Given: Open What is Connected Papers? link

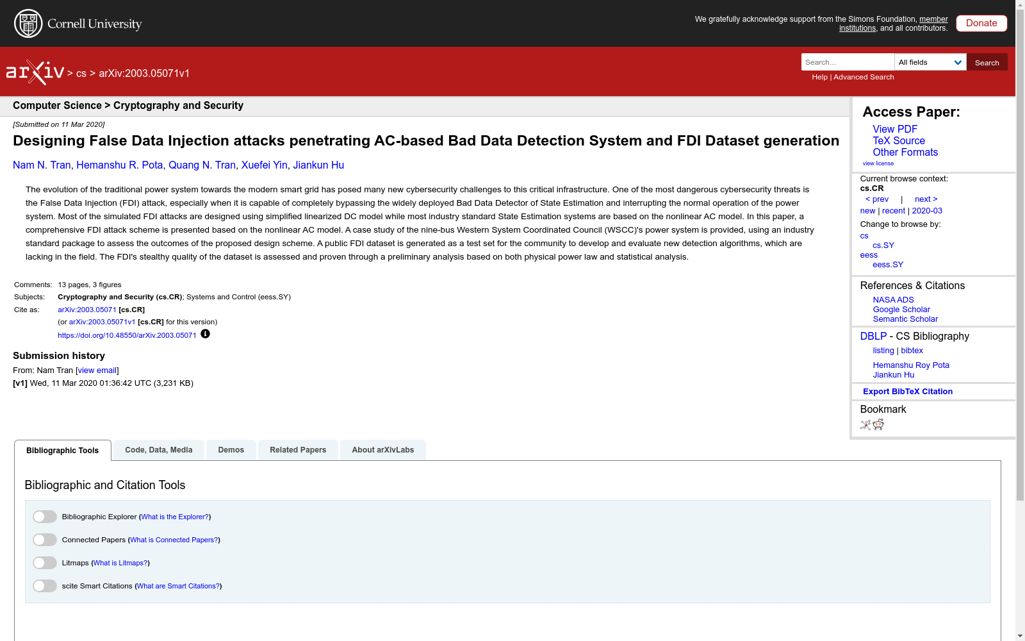Looking at the screenshot, I should [x=174, y=540].
